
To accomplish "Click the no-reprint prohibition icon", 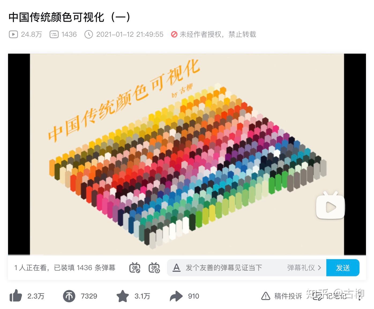I will (x=174, y=34).
